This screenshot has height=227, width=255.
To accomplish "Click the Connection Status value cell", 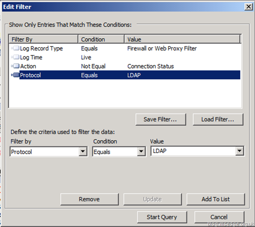I will pyautogui.click(x=150, y=66).
